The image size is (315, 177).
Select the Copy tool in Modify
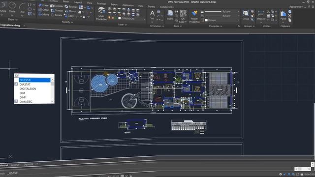[69, 15]
